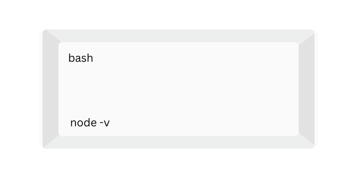The image size is (348, 195).
Task: Click the empty center of the code block
Action: tap(179, 89)
